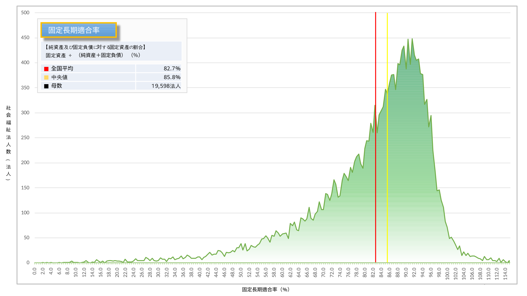Select the 固定長期適合率 blue title banner
The height and width of the screenshot is (296, 527).
[79, 30]
